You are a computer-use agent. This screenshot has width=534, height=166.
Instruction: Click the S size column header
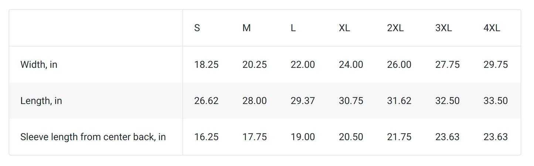[197, 28]
